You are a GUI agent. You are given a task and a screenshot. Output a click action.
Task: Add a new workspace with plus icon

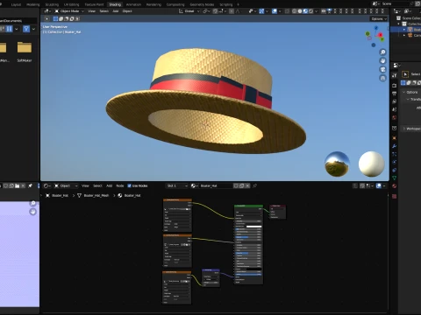pos(238,4)
